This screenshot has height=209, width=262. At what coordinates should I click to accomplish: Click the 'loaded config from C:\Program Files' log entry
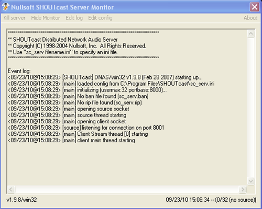tap(111, 84)
